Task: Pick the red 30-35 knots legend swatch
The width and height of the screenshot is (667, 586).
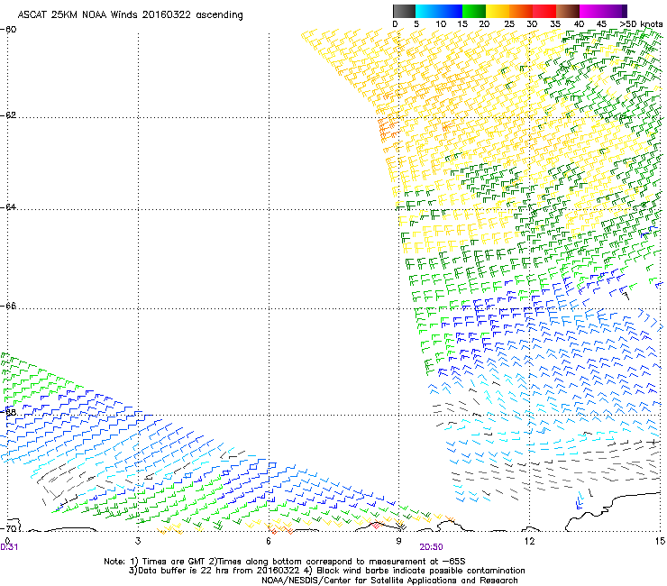Action: pos(544,11)
